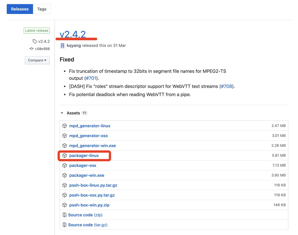The image size is (298, 235).
Task: Open the Compare dropdown
Action: pos(37,60)
